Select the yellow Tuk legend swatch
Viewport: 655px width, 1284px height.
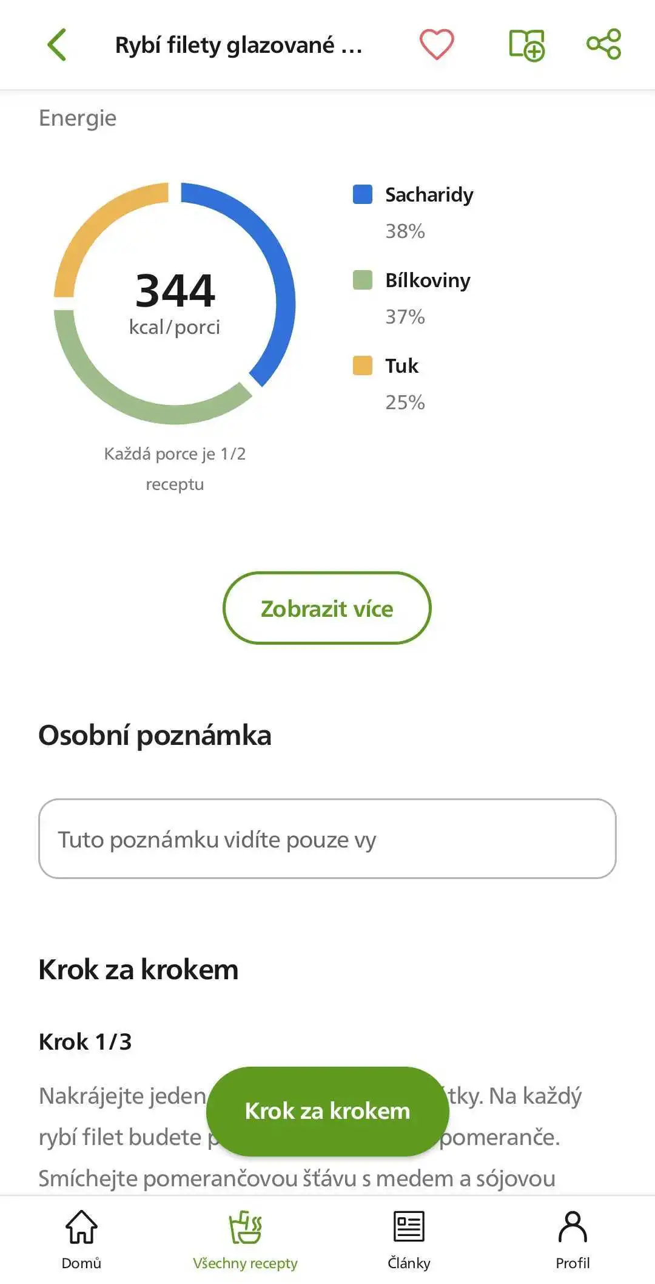(x=363, y=365)
